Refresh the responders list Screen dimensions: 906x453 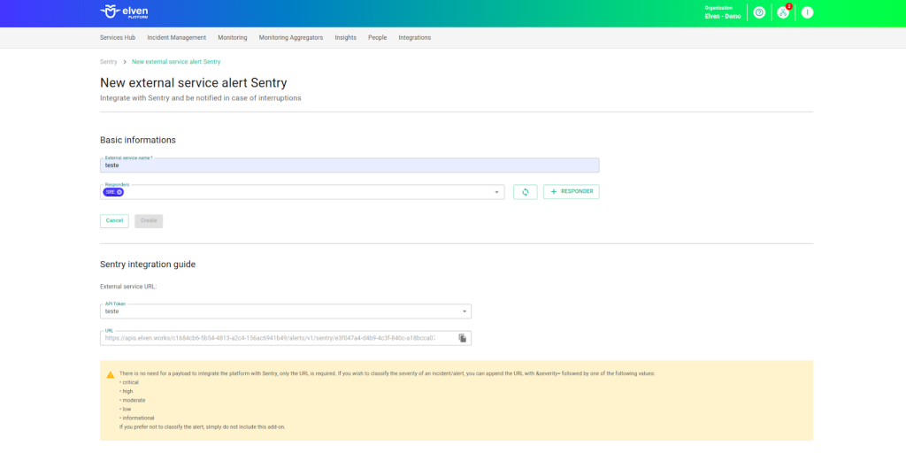coord(525,192)
